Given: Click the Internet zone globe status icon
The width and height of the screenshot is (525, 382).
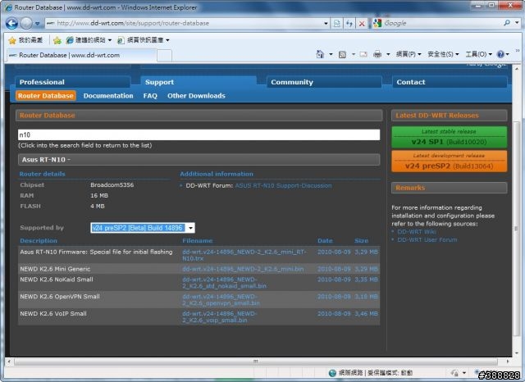Looking at the screenshot, I should click(x=332, y=373).
